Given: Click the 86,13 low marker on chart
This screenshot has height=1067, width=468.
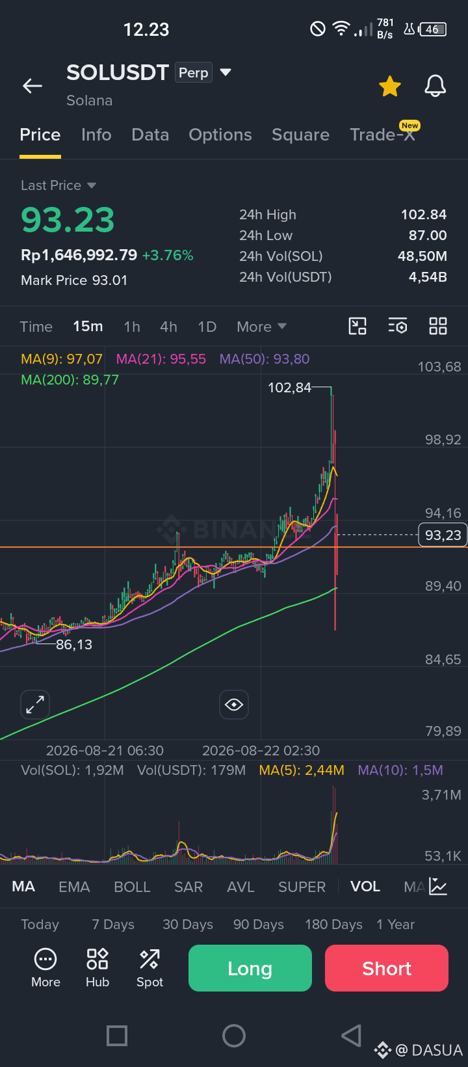Looking at the screenshot, I should tap(74, 645).
